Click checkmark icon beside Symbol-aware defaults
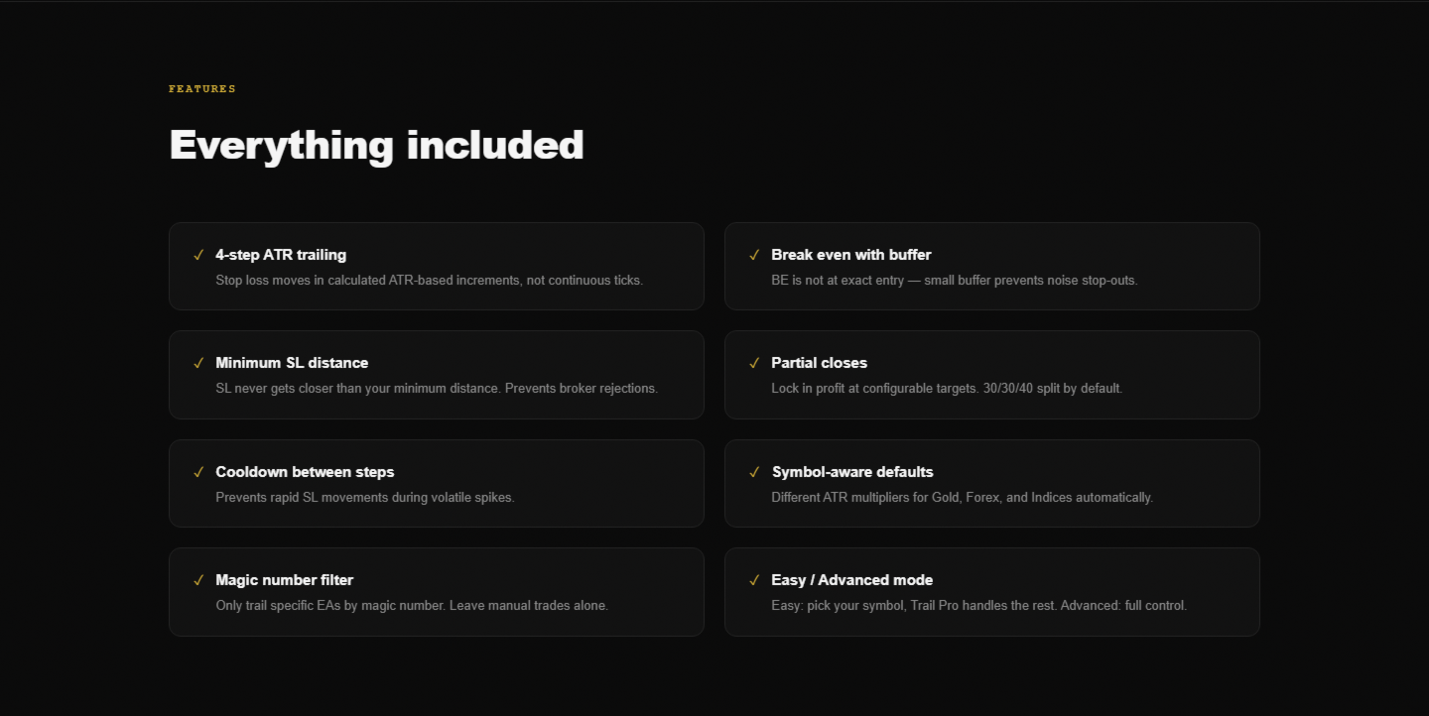 coord(754,473)
